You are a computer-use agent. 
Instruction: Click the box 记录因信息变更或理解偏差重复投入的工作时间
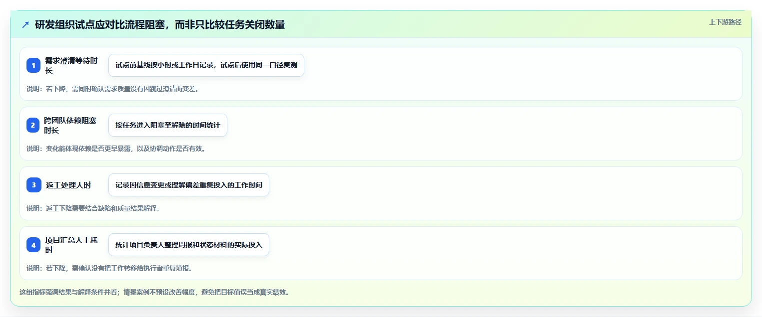pos(189,185)
